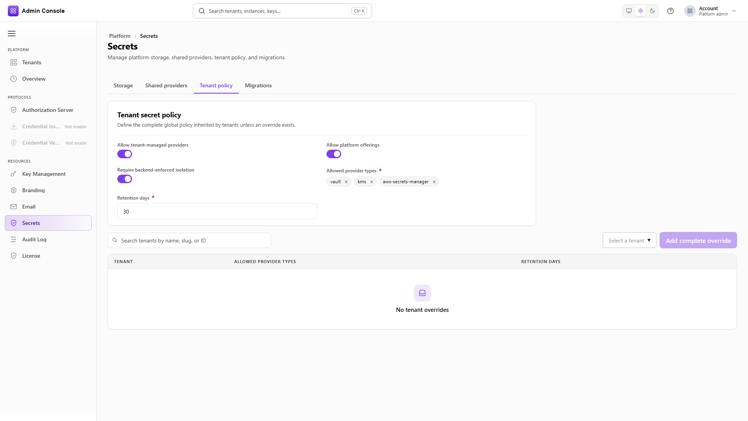Click the Ctrl K shortcut badge

(359, 11)
